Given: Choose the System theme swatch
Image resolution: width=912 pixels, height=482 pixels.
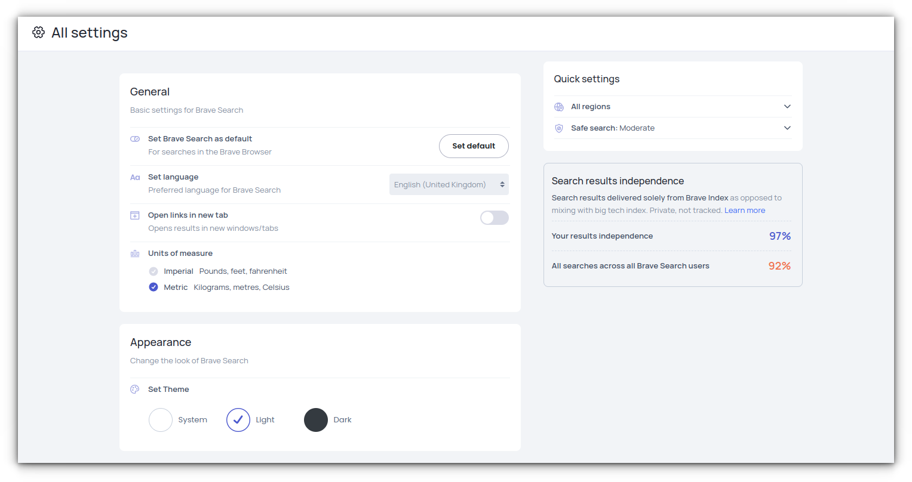Looking at the screenshot, I should click(x=161, y=420).
